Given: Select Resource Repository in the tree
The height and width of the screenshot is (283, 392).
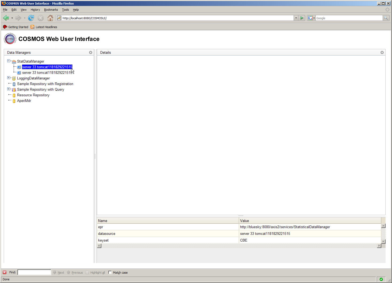Looking at the screenshot, I should coord(33,95).
